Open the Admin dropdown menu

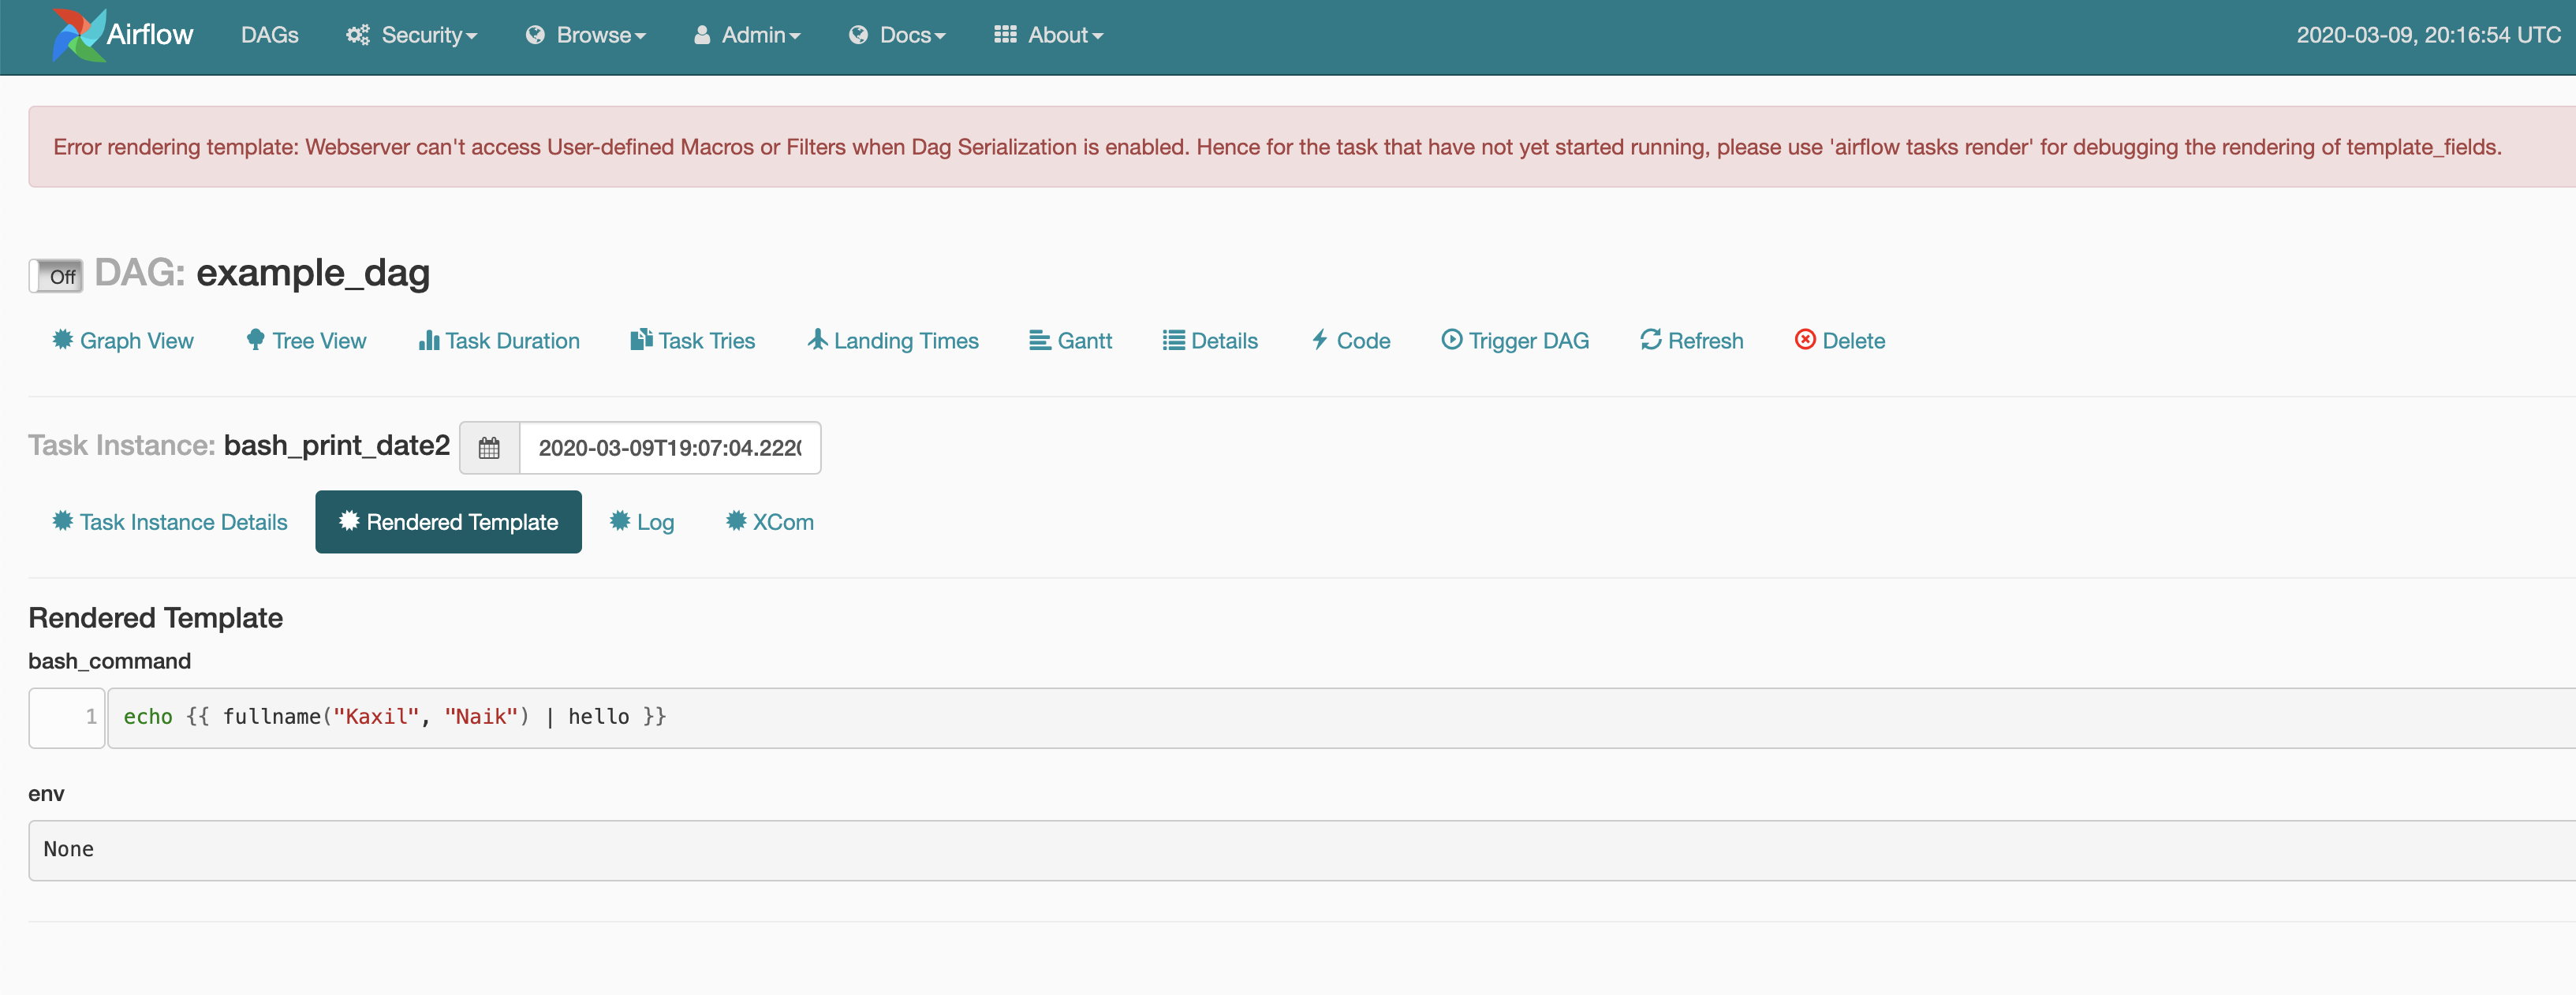coord(747,35)
